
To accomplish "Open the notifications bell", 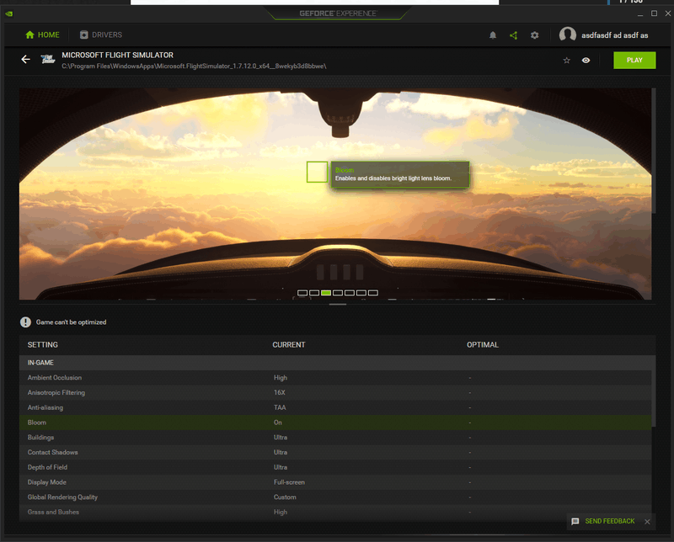I will 493,35.
